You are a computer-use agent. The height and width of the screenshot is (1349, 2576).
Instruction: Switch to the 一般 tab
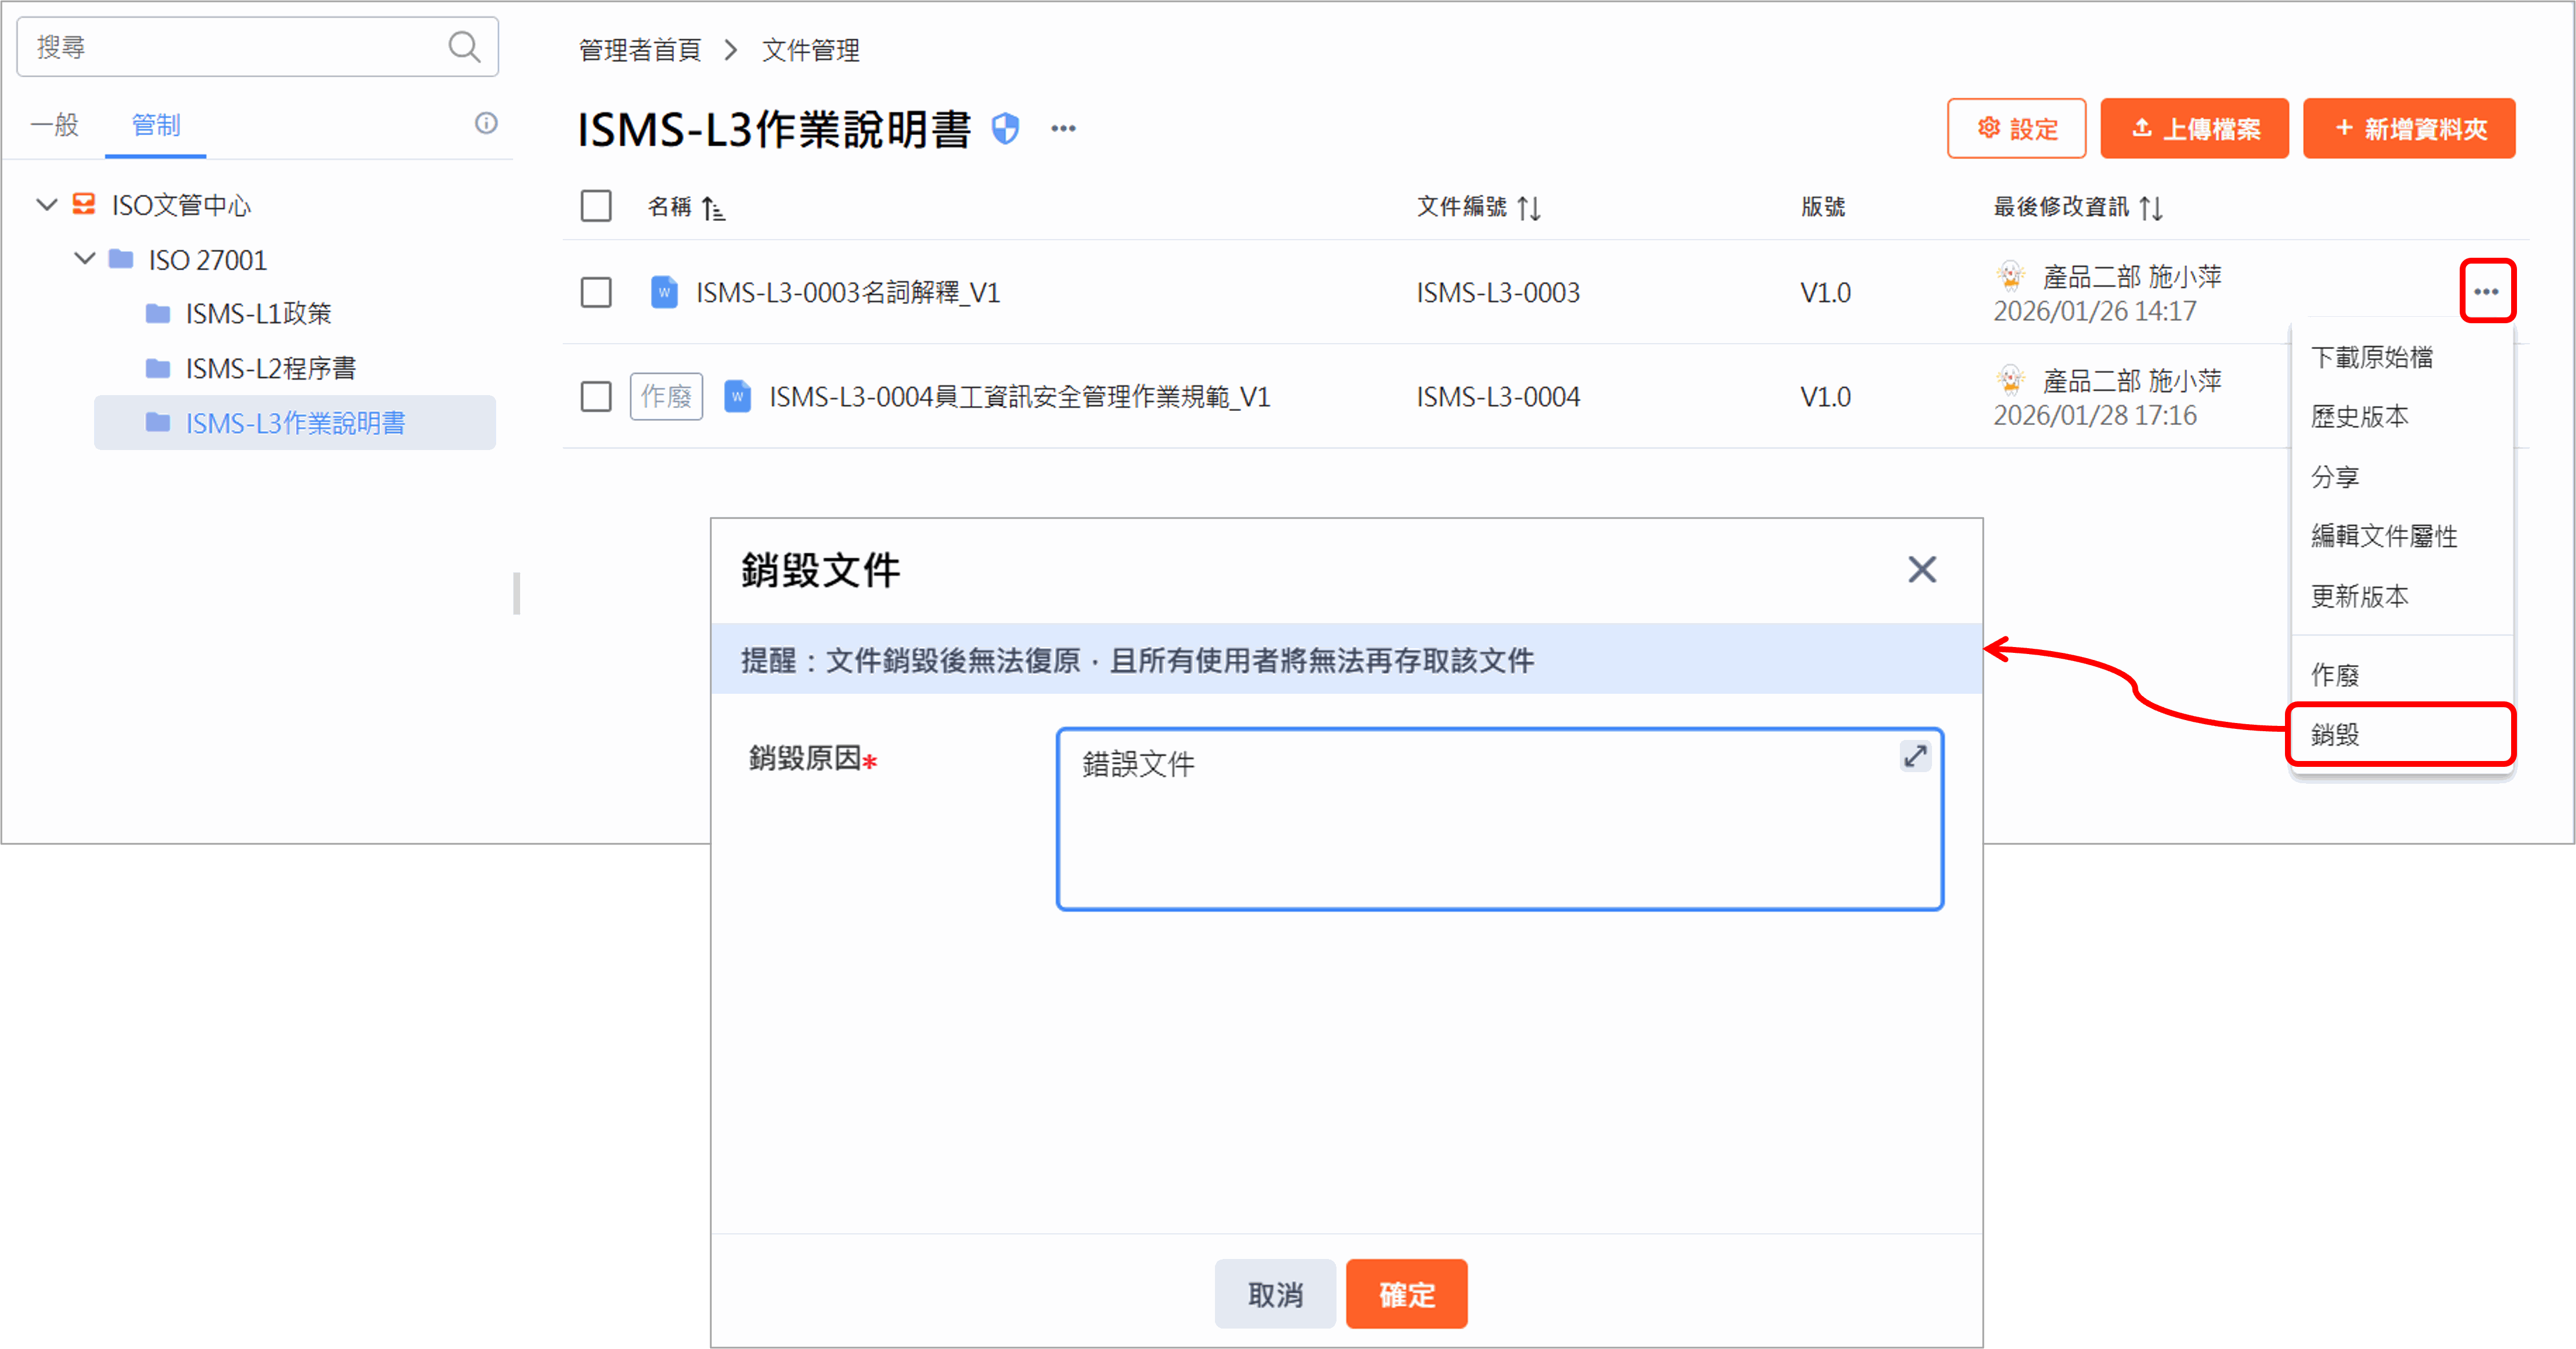point(55,125)
